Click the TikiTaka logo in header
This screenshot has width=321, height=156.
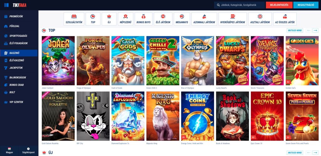tap(19, 5)
